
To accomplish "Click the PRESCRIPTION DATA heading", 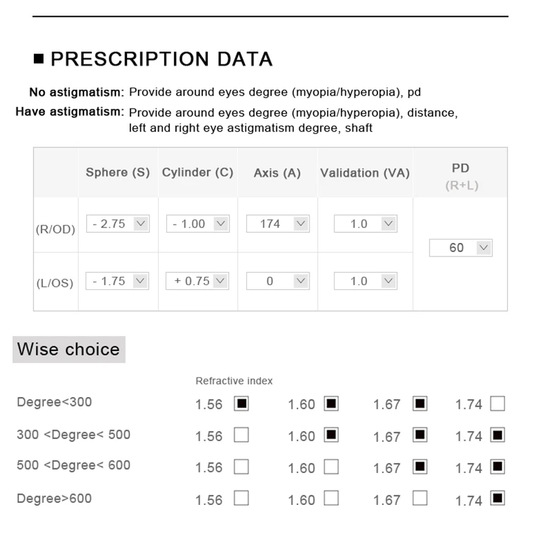I will tap(161, 59).
